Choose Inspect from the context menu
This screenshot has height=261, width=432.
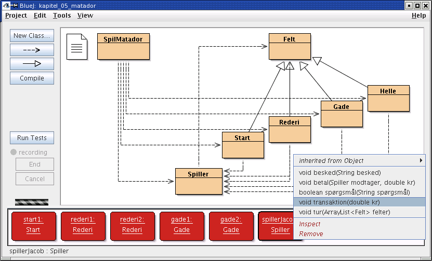pyautogui.click(x=310, y=224)
